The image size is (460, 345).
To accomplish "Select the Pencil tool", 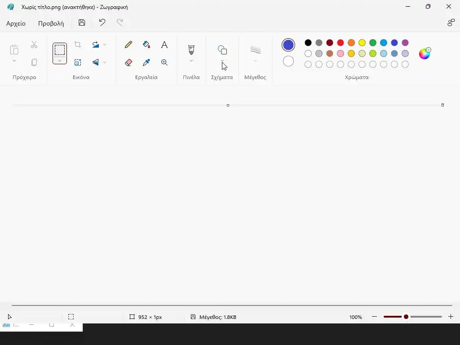I will pyautogui.click(x=128, y=44).
